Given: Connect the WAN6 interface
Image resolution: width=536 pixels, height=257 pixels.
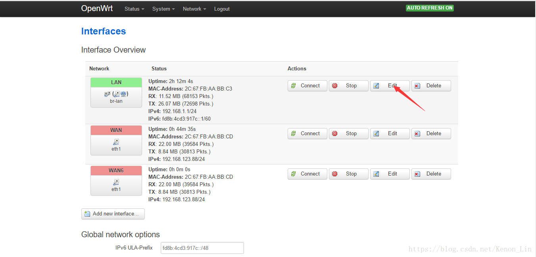Looking at the screenshot, I should click(x=307, y=174).
